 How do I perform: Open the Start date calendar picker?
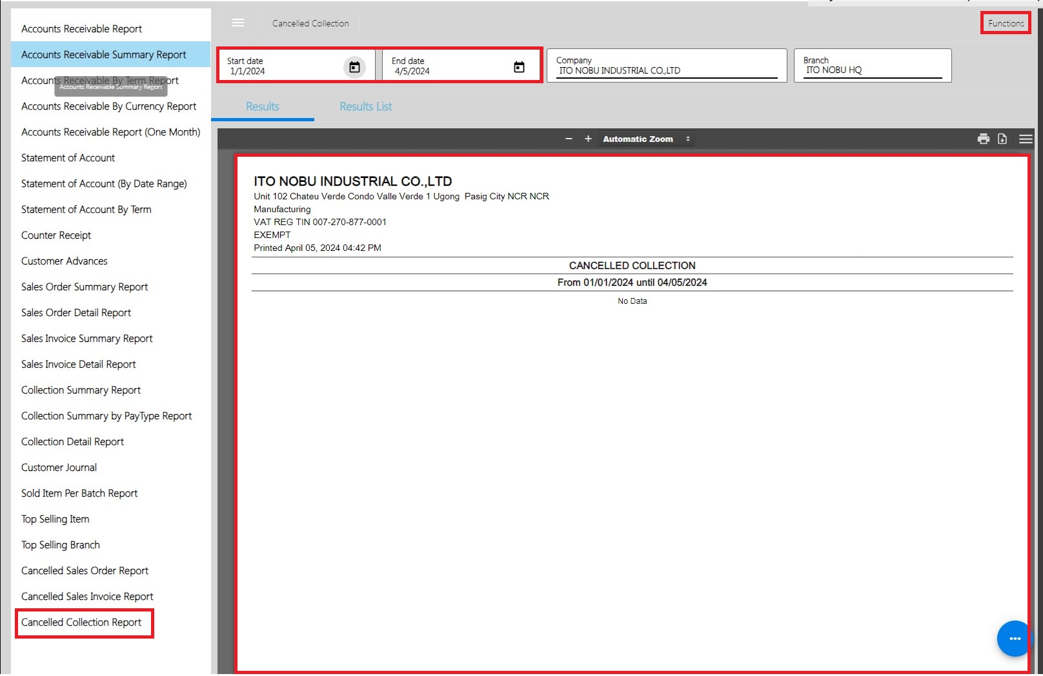coord(354,67)
